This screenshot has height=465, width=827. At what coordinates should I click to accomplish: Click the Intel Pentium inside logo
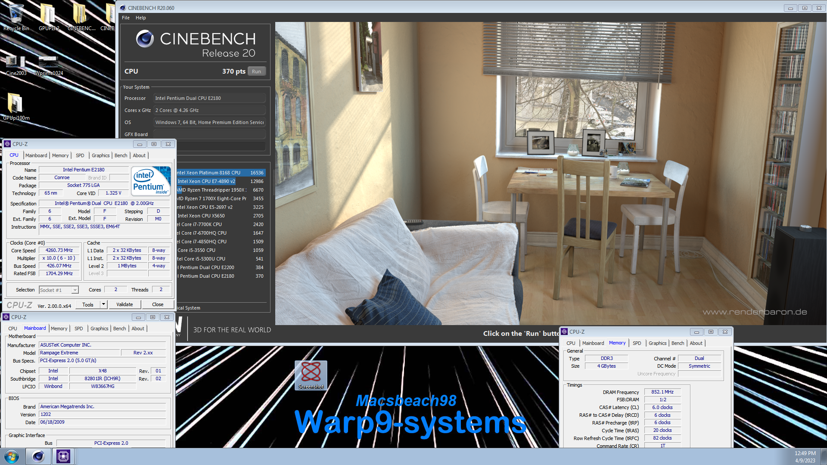tap(150, 181)
